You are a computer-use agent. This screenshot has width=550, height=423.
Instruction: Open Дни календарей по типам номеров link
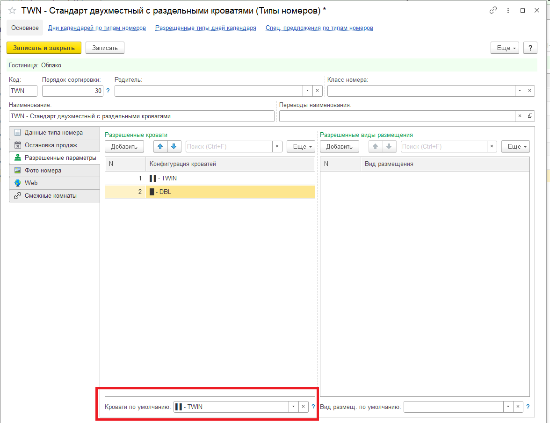pos(97,28)
